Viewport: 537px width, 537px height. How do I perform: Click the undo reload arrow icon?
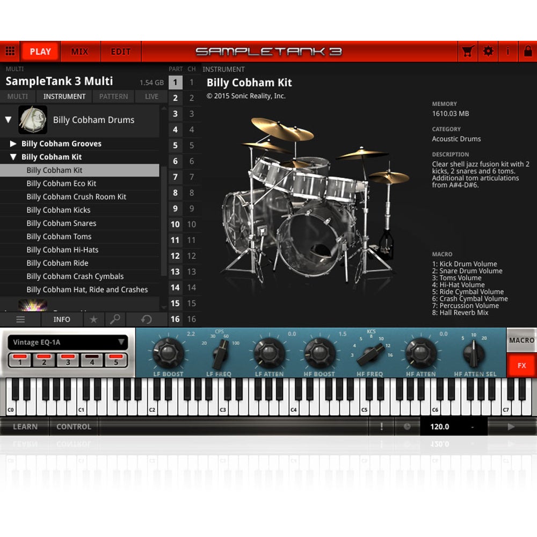(146, 320)
